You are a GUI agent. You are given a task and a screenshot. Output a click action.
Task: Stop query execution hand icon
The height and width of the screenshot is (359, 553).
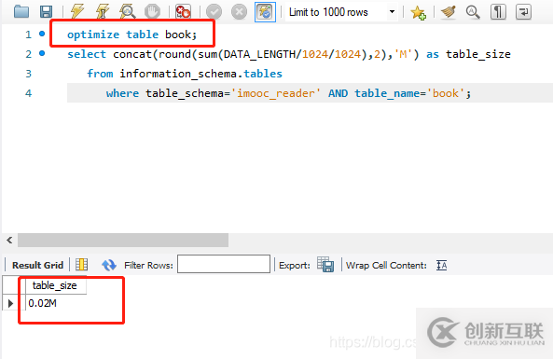coord(152,11)
